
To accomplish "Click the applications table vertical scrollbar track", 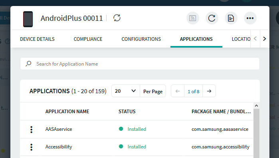I will (x=256, y=133).
